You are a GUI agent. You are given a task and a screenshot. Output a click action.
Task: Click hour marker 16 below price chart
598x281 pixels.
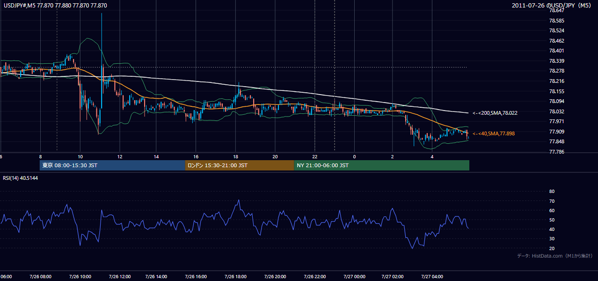pyautogui.click(x=196, y=156)
